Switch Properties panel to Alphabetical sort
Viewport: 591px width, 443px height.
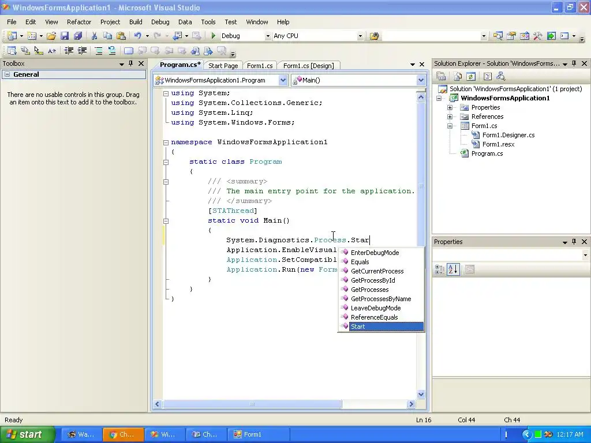453,269
